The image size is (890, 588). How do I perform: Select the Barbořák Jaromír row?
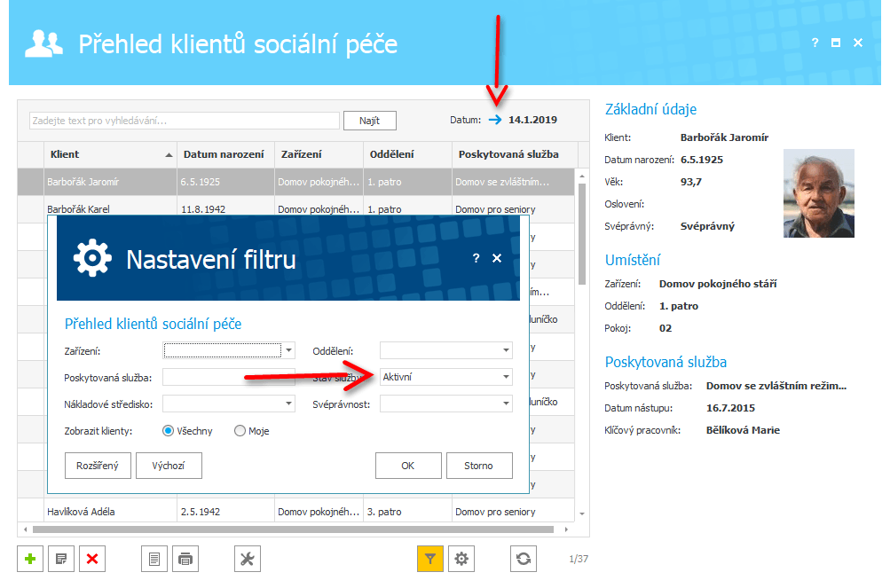click(x=295, y=182)
